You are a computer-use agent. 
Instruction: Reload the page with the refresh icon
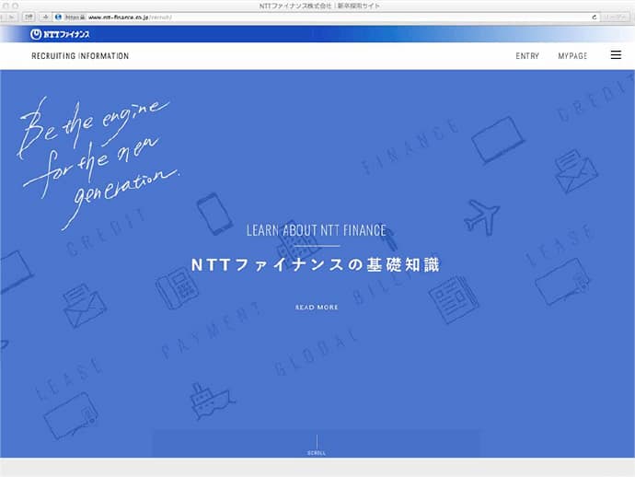[595, 17]
